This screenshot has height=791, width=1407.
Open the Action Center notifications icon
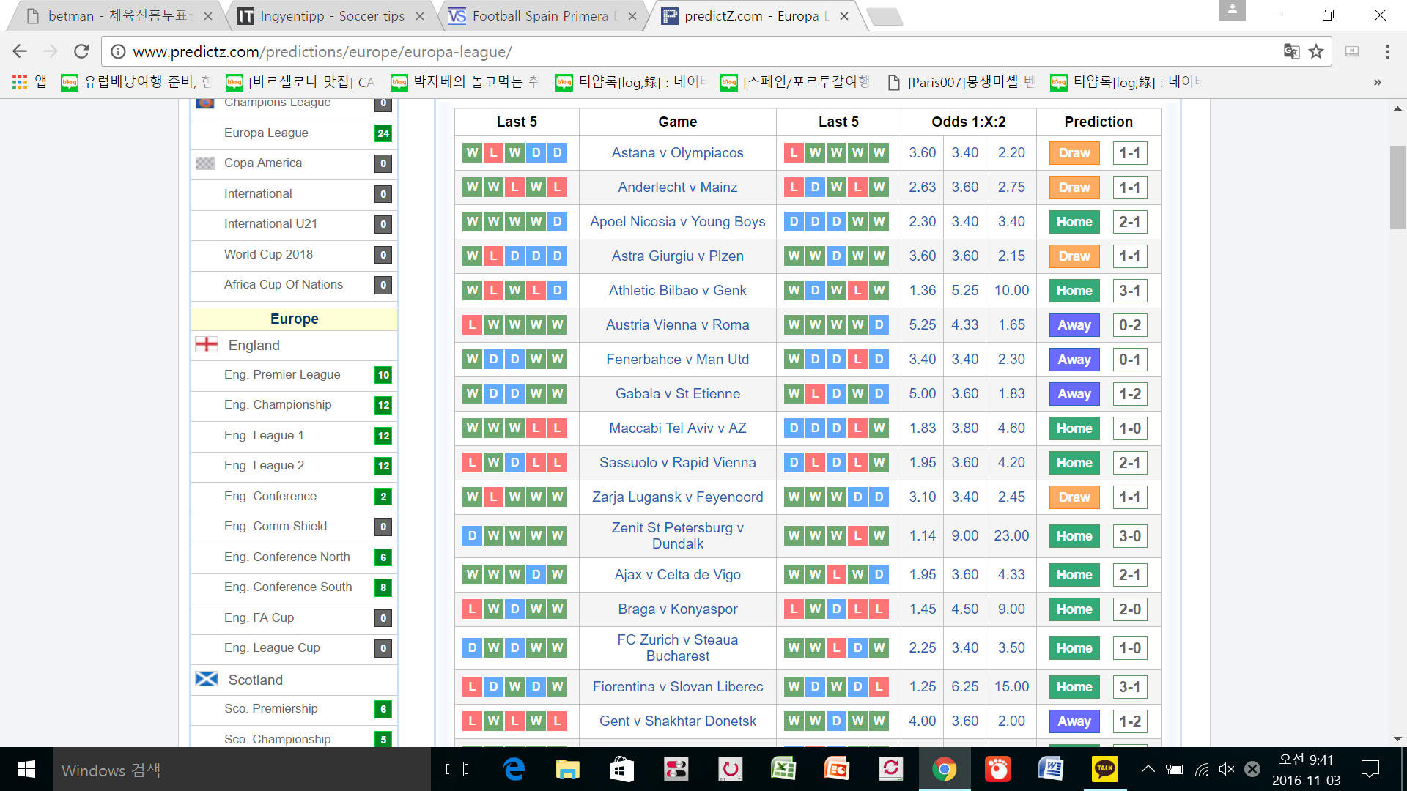point(1370,769)
